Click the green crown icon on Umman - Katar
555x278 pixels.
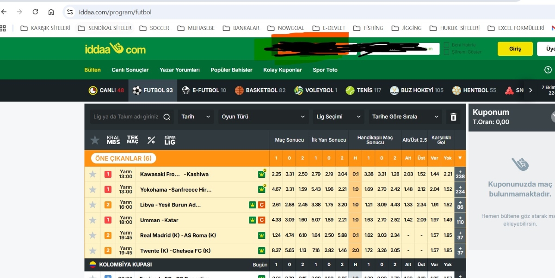tap(253, 220)
